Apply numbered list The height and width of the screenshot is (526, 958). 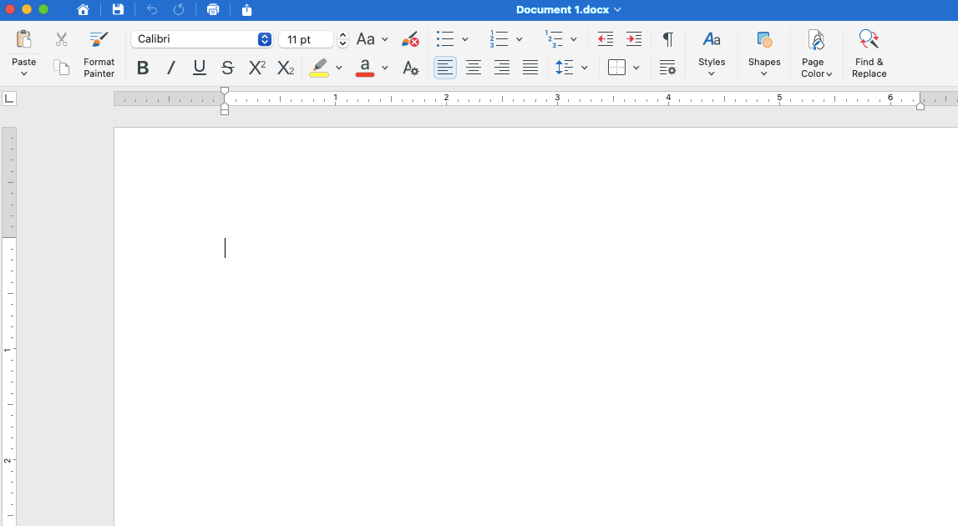[x=499, y=39]
